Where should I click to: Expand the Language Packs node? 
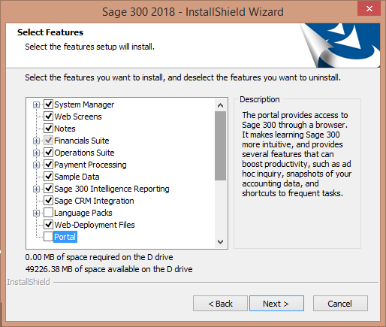36,213
